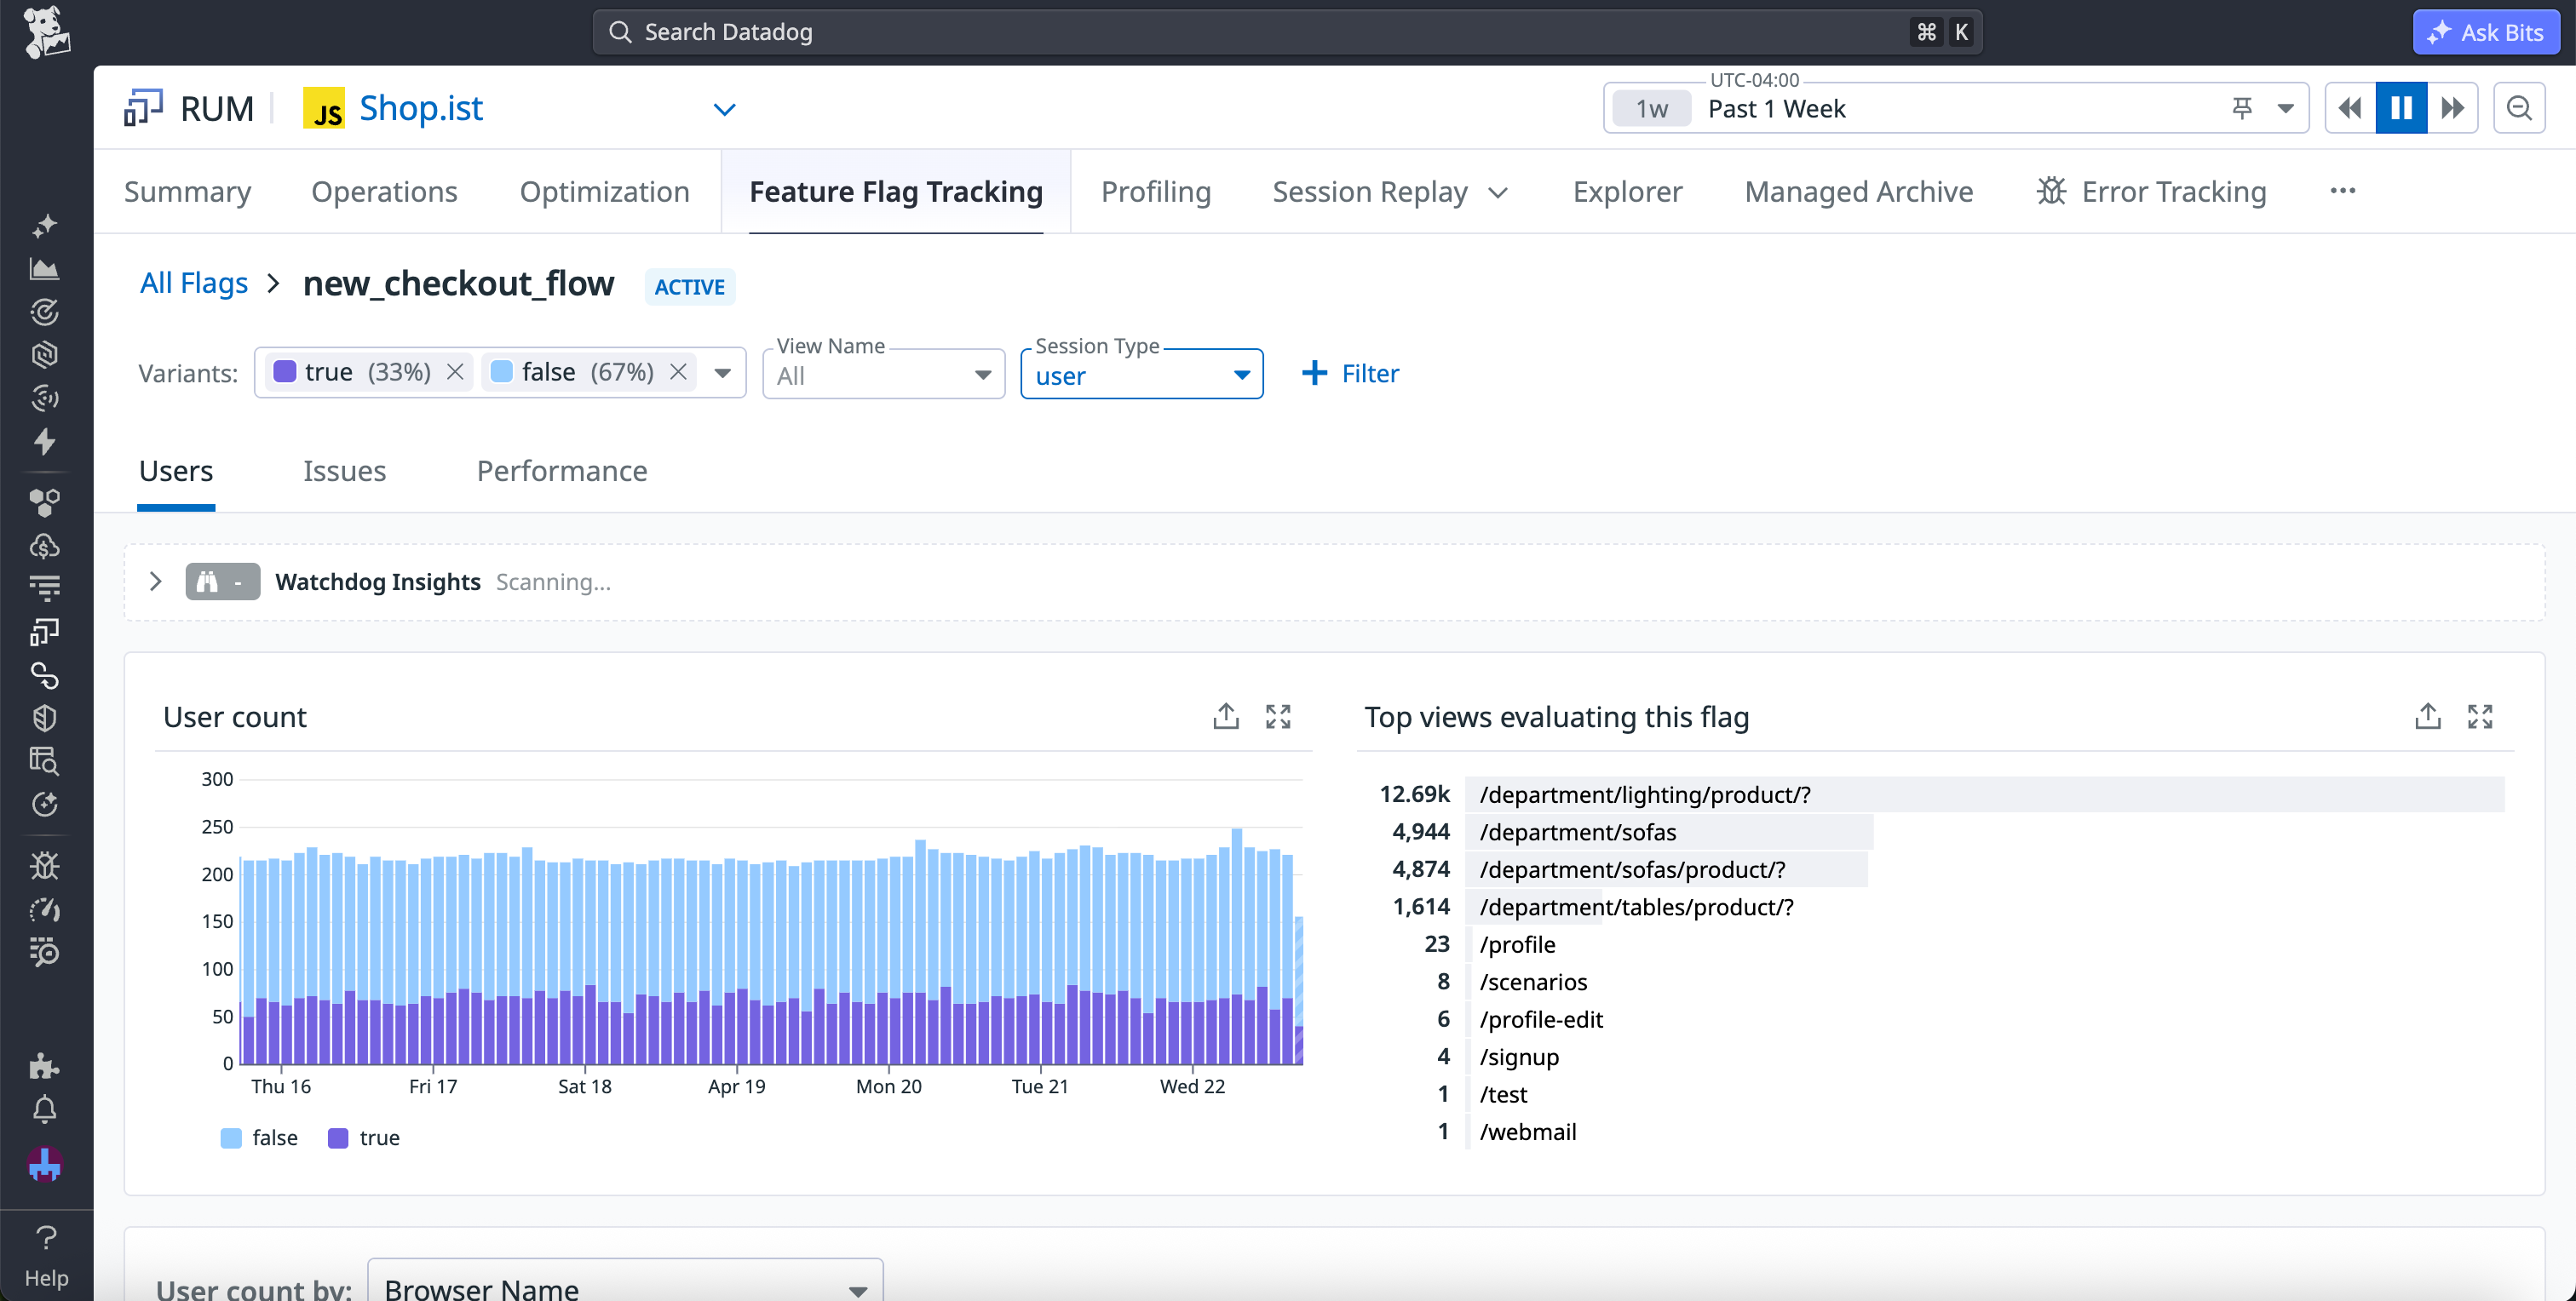Screen dimensions: 2576x1301
Task: Open the Variants dropdown arrow
Action: point(722,373)
